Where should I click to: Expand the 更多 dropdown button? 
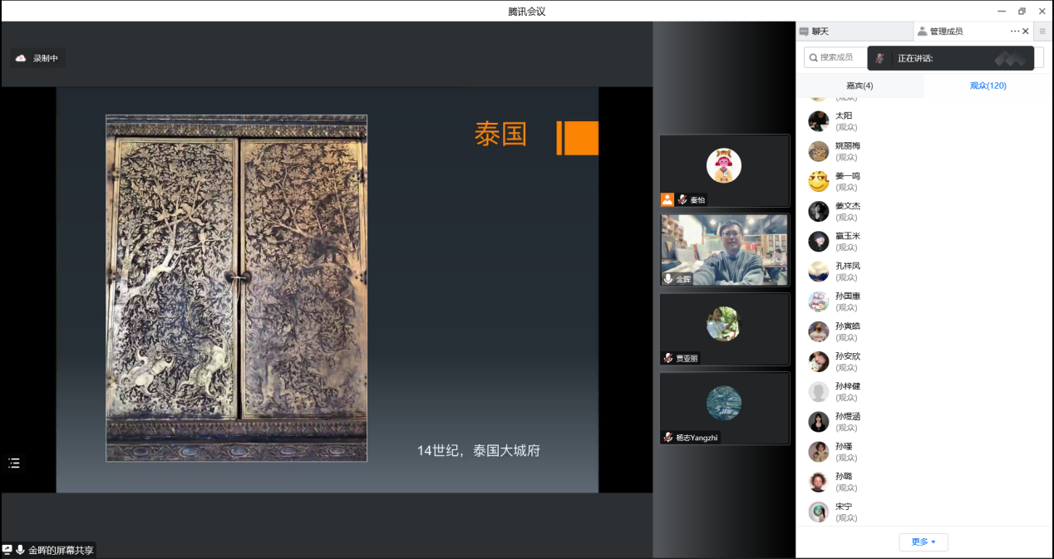[923, 542]
